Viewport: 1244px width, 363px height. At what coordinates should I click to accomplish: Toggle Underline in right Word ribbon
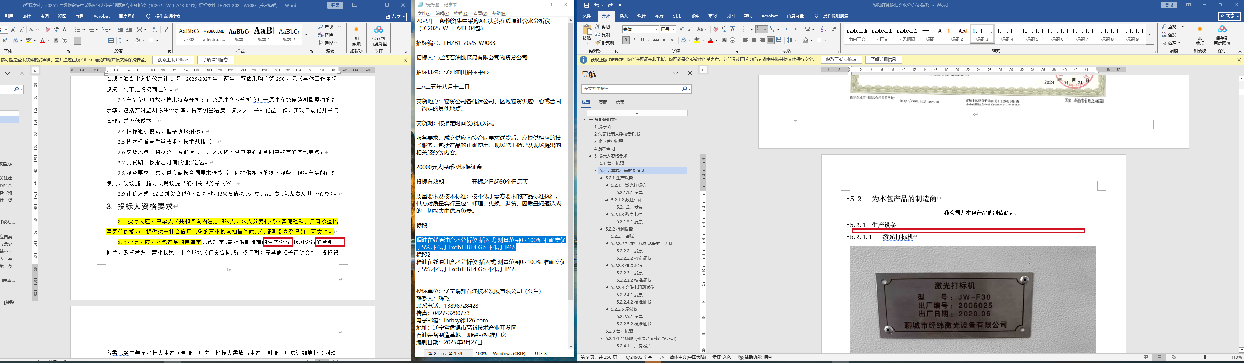(x=642, y=41)
